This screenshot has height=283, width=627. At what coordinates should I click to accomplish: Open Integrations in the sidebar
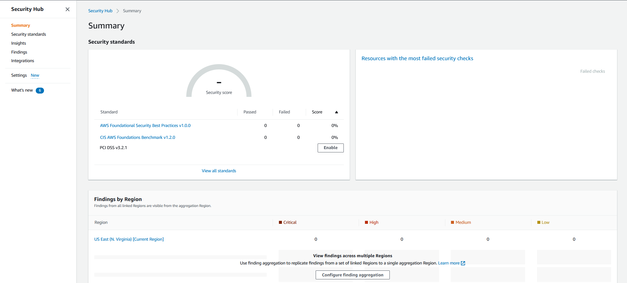[22, 61]
